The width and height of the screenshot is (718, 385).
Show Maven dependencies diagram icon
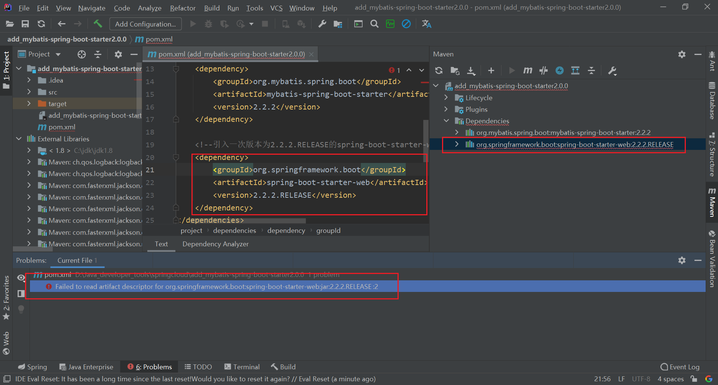coord(576,71)
